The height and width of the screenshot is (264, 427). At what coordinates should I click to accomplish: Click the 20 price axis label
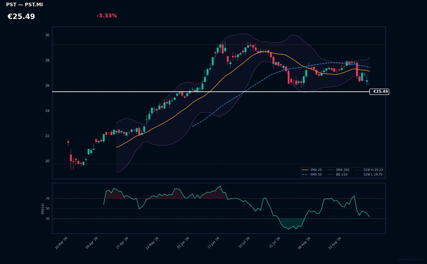[x=47, y=161]
